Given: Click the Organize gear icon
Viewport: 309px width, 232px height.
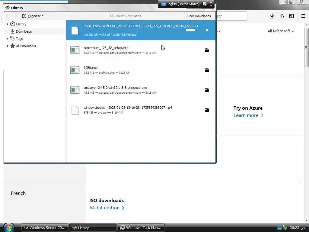Looking at the screenshot, I should (24, 16).
